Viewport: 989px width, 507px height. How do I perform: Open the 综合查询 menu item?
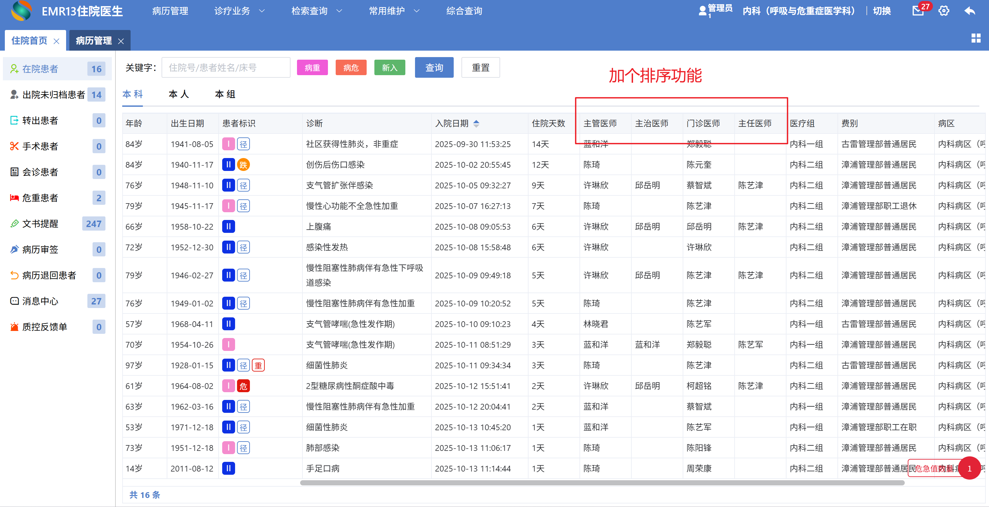click(464, 11)
